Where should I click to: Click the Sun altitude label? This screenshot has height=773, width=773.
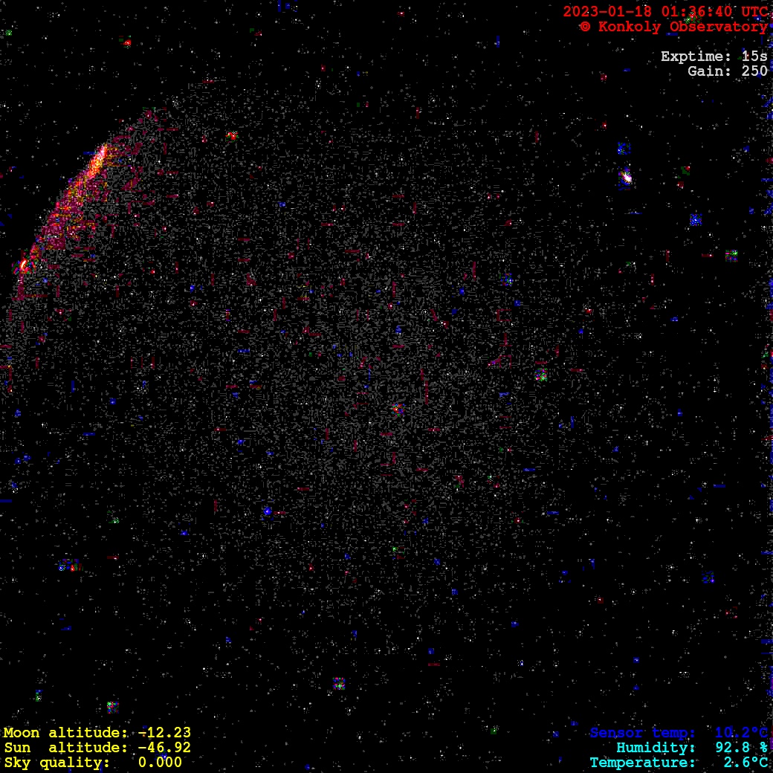point(66,748)
